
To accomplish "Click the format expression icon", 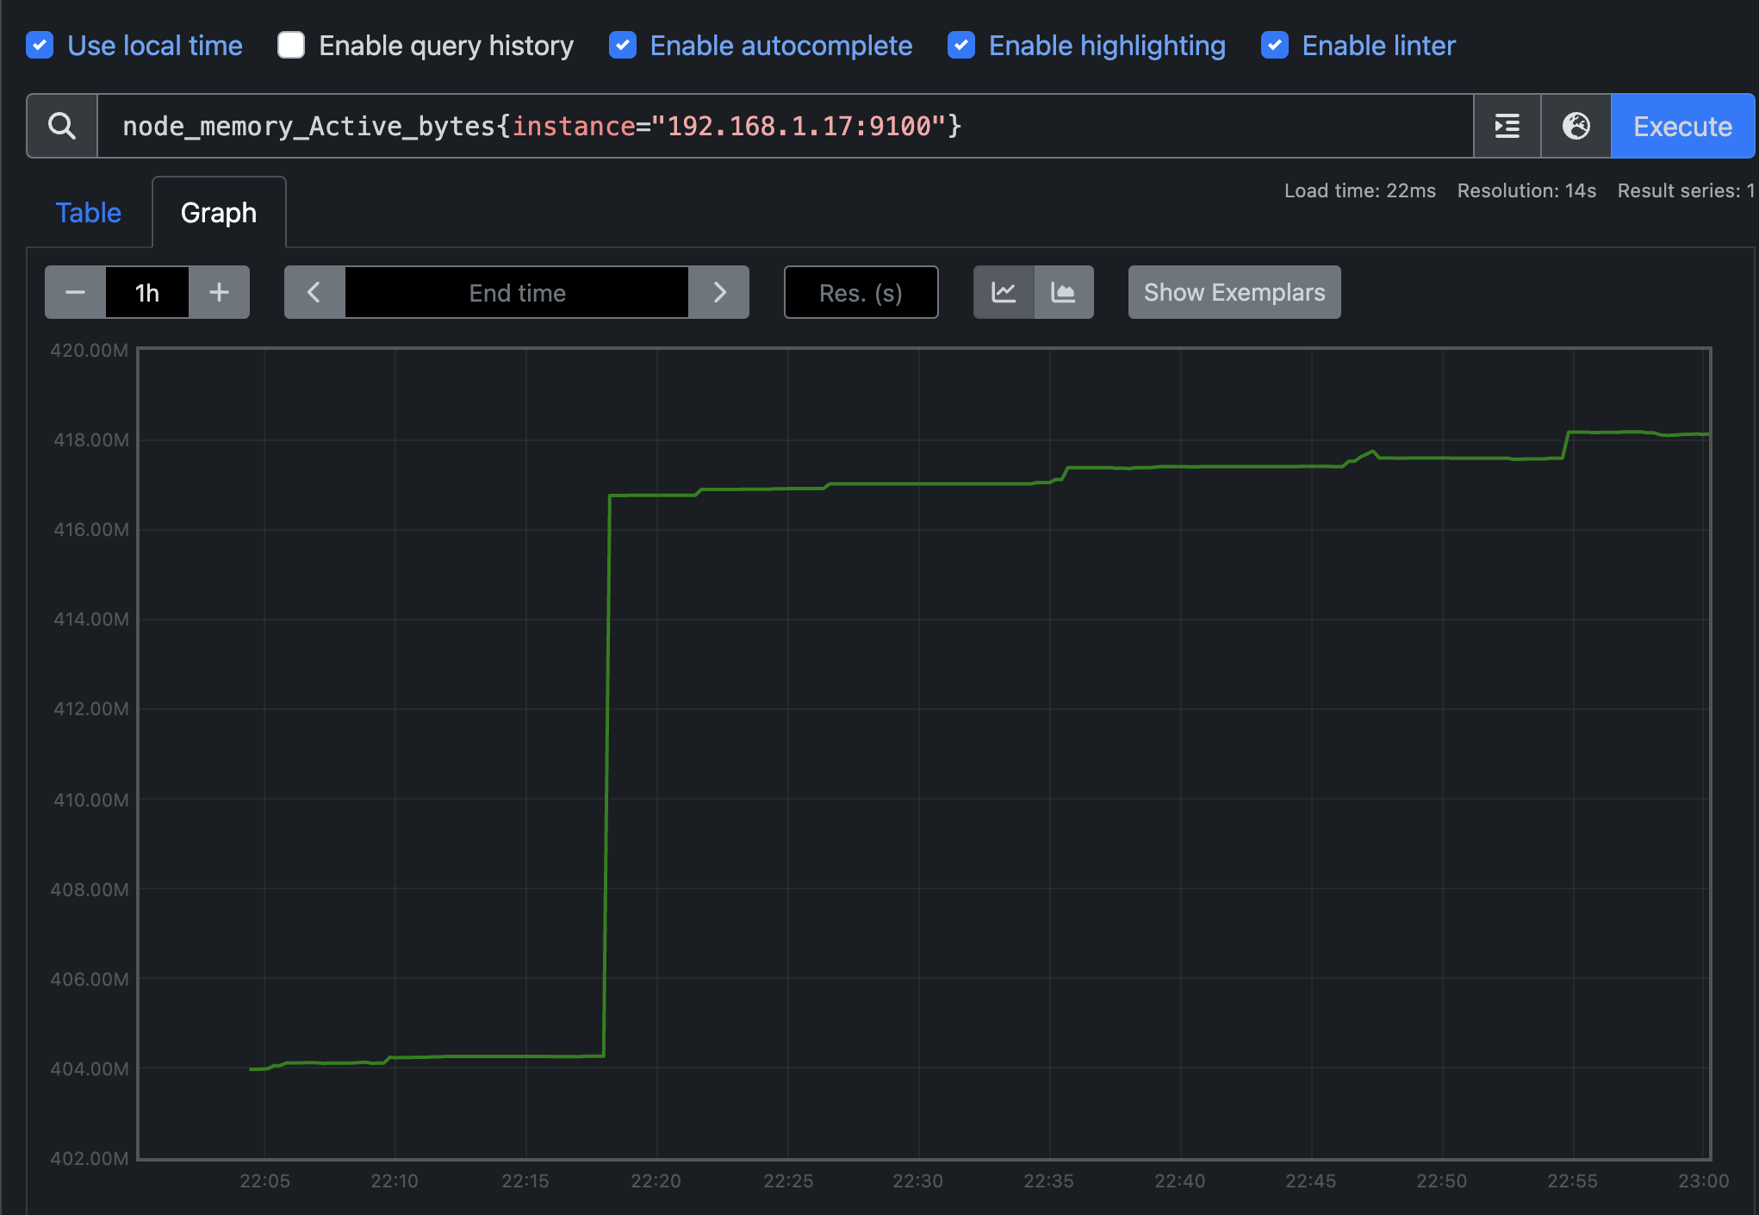I will [1507, 127].
